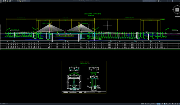Click the Save As icon
This screenshot has width=180, height=105.
pyautogui.click(x=6, y=1)
